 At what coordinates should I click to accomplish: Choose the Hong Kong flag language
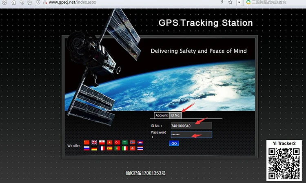(x=133, y=148)
